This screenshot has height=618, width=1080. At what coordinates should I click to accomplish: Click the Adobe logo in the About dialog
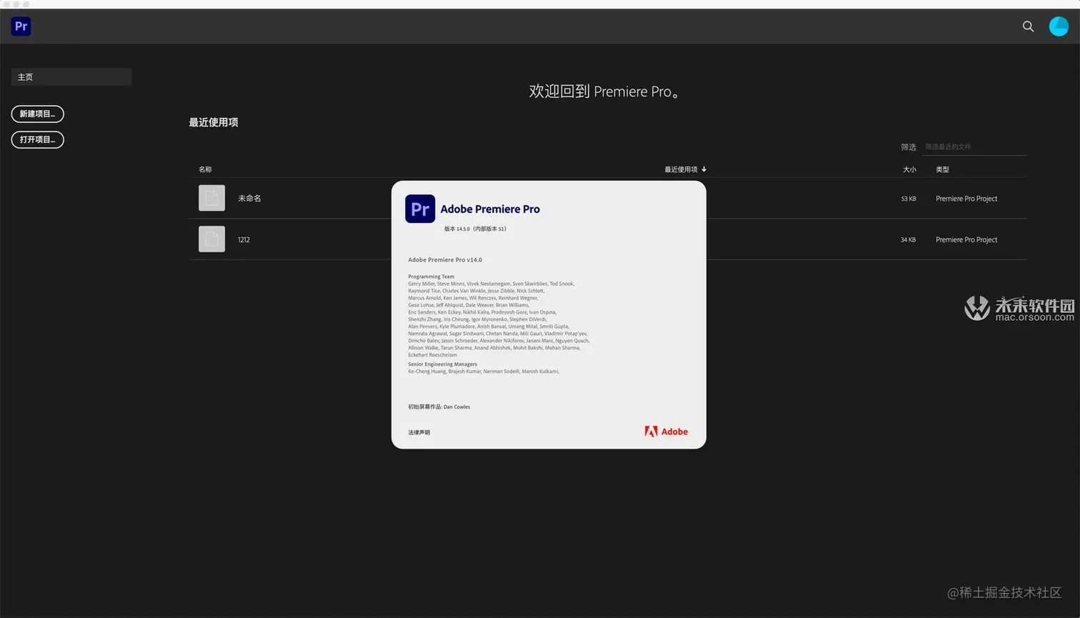click(666, 432)
